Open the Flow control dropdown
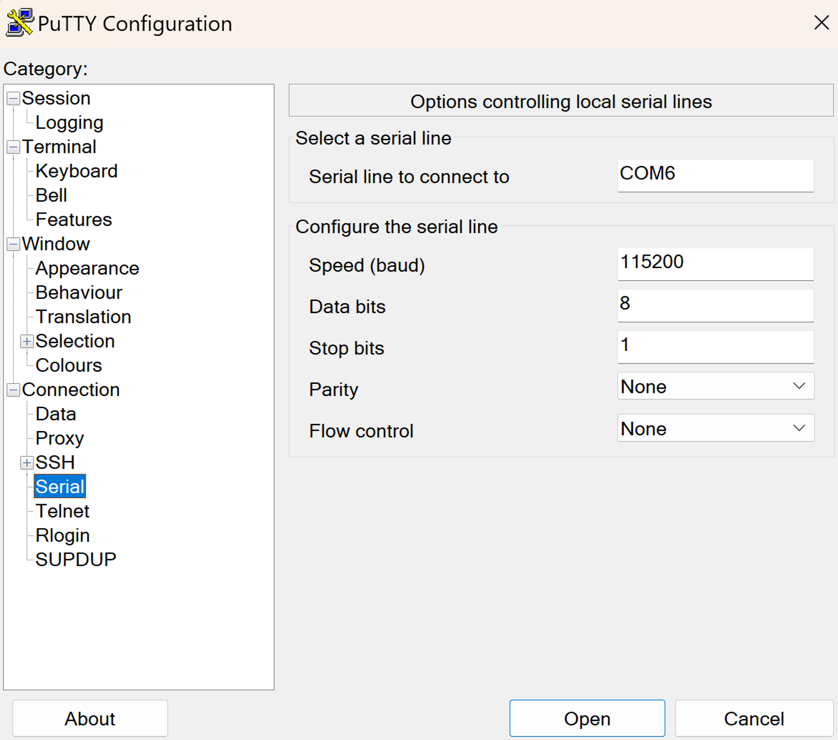The width and height of the screenshot is (838, 740). [715, 428]
